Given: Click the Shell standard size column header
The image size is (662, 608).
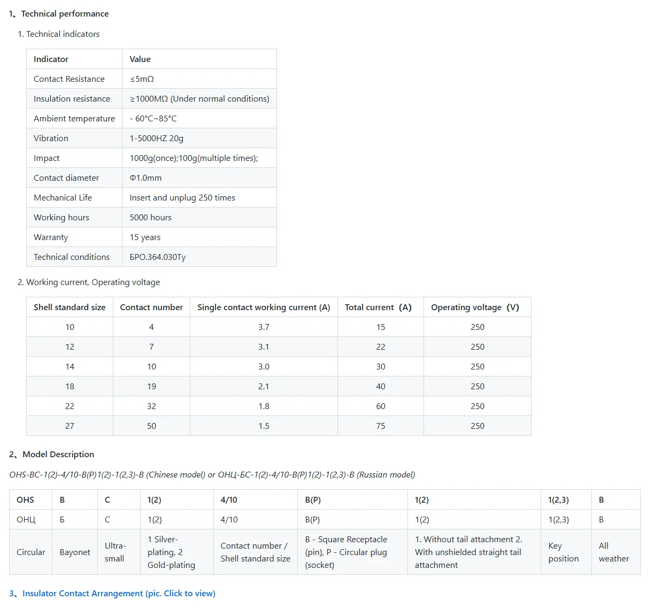Looking at the screenshot, I should click(70, 307).
